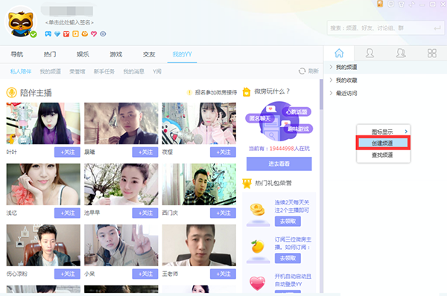The height and width of the screenshot is (296, 447).
Task: Switch to the 导航 tab
Action: [17, 54]
